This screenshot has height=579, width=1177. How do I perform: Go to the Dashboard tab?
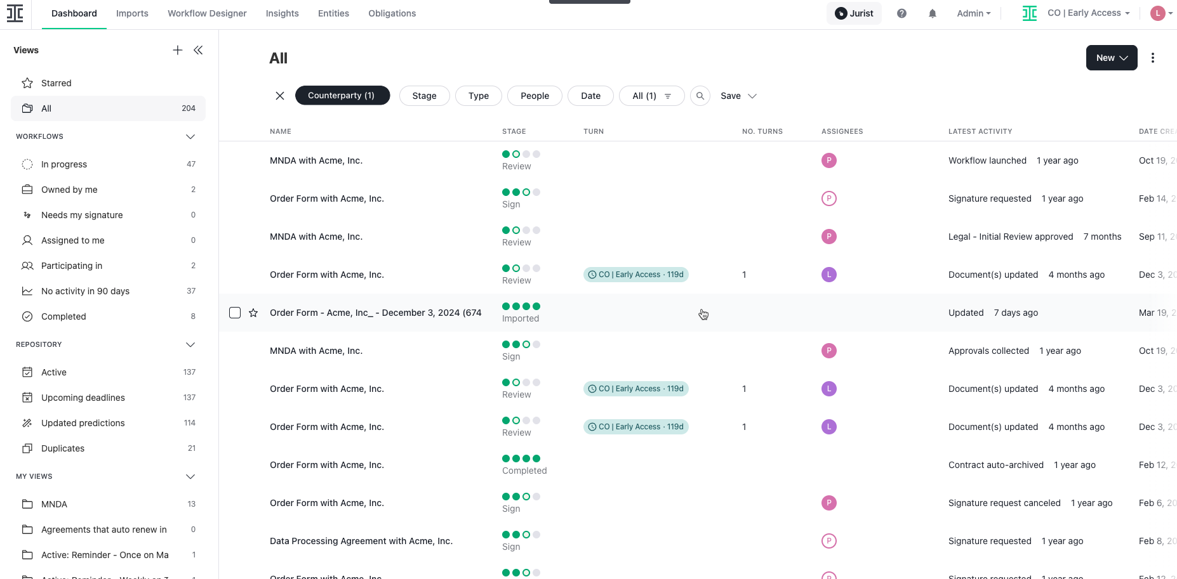tap(74, 13)
